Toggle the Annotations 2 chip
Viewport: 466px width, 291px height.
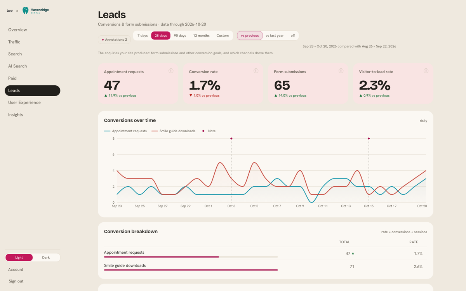coord(114,40)
